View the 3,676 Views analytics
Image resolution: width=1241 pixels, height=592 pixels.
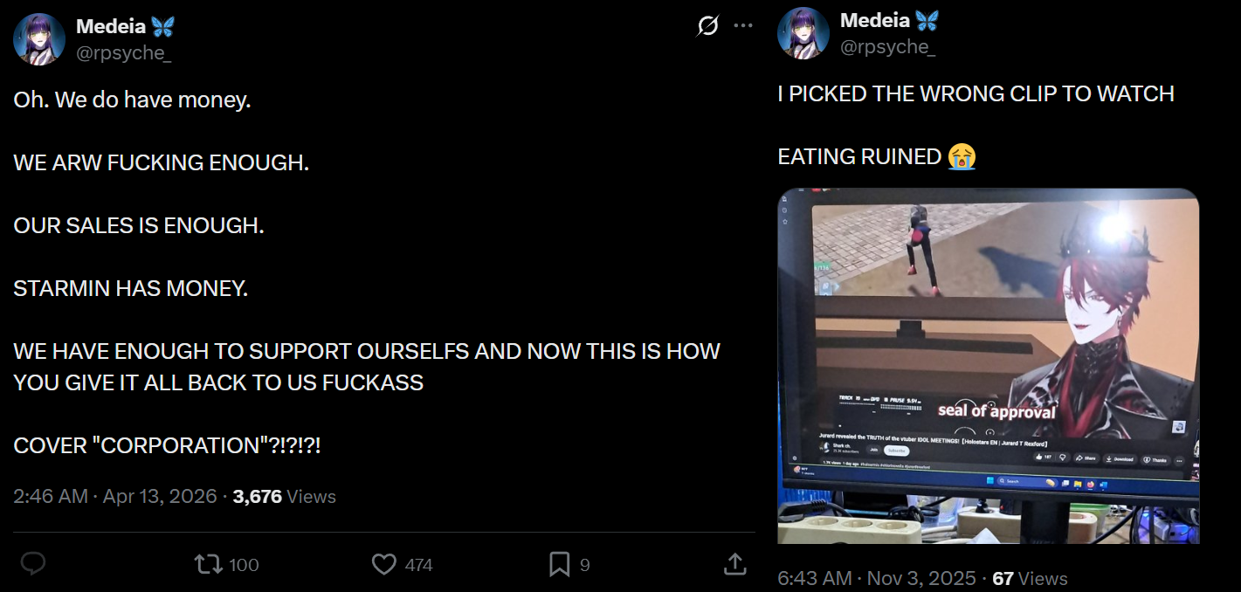pos(285,496)
